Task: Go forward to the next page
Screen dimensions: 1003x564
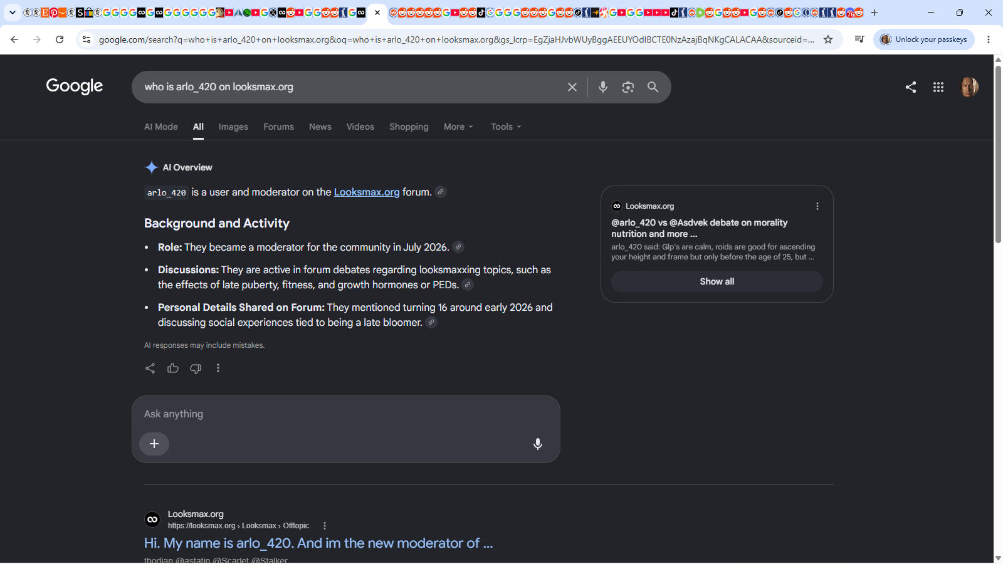Action: [x=37, y=39]
